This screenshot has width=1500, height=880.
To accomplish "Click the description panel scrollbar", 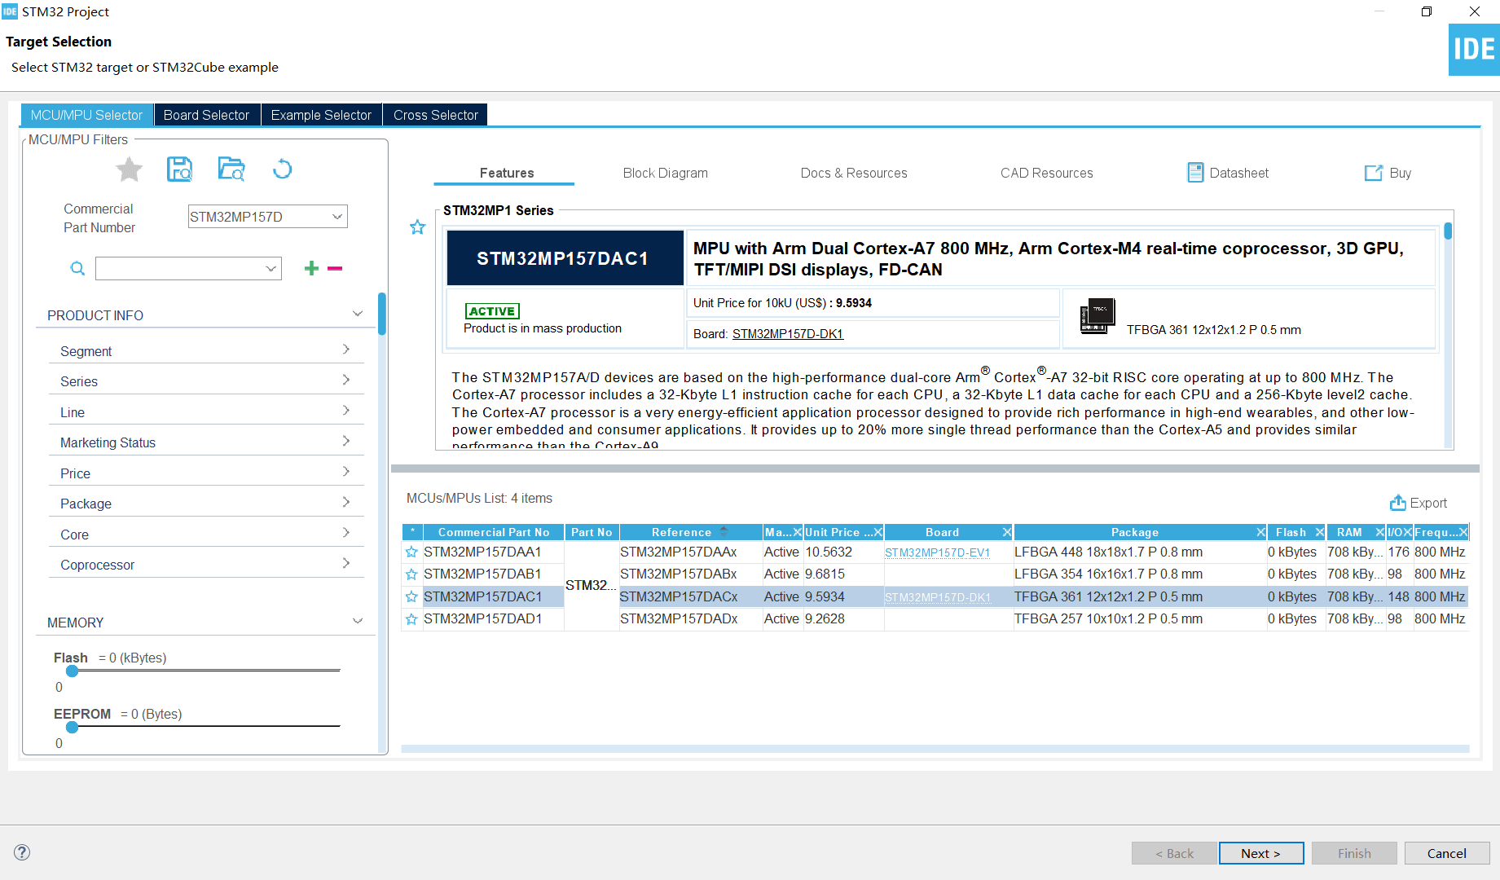I will [x=1448, y=231].
